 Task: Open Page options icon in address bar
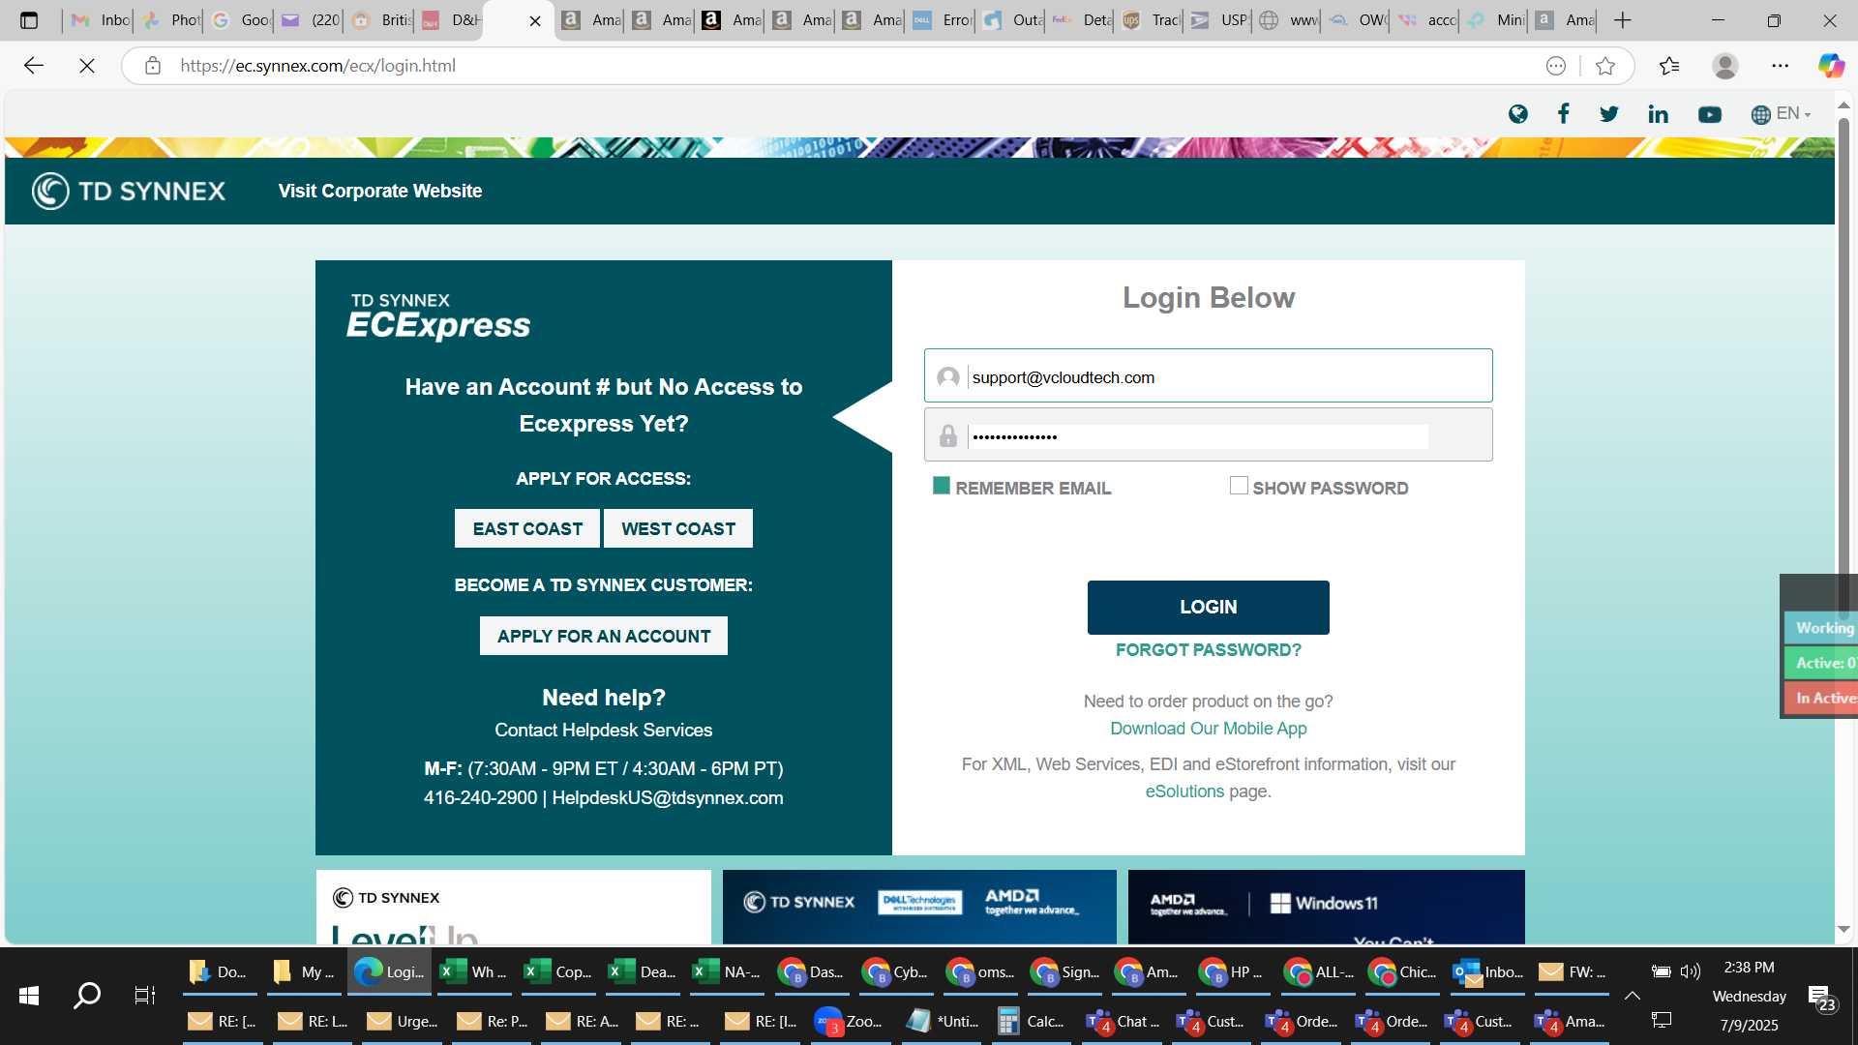[1556, 66]
